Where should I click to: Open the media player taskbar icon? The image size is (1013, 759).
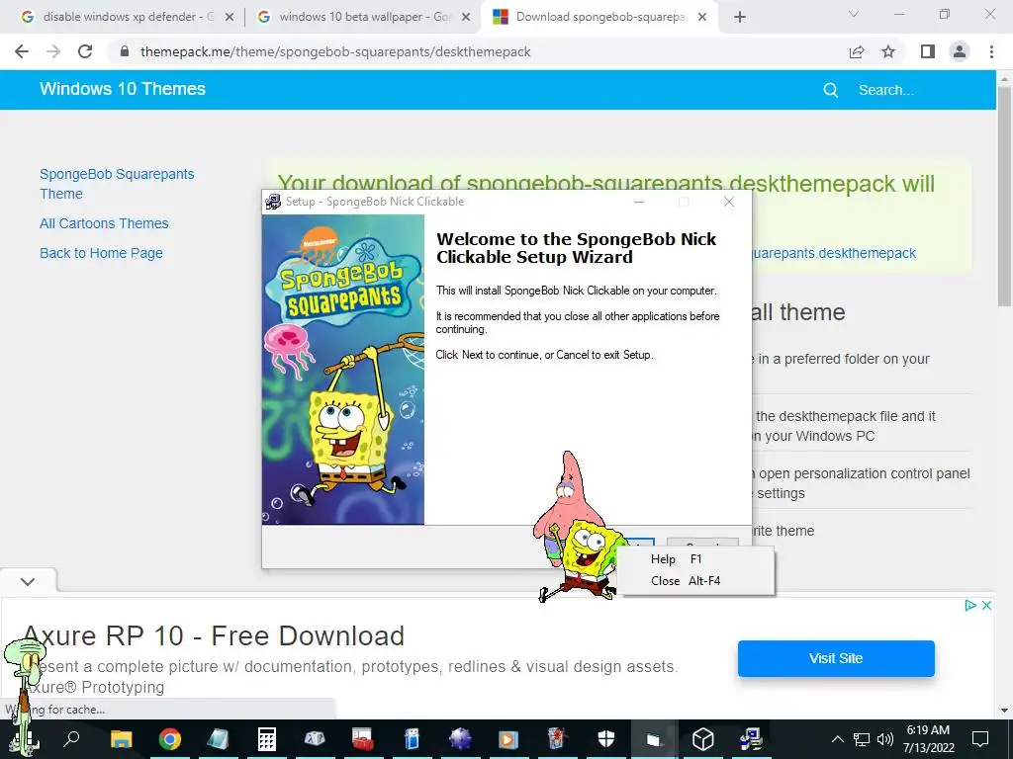[x=507, y=739]
